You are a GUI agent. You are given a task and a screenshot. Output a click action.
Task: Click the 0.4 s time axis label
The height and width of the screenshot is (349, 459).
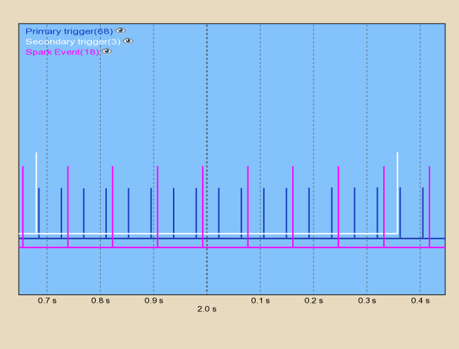point(420,301)
